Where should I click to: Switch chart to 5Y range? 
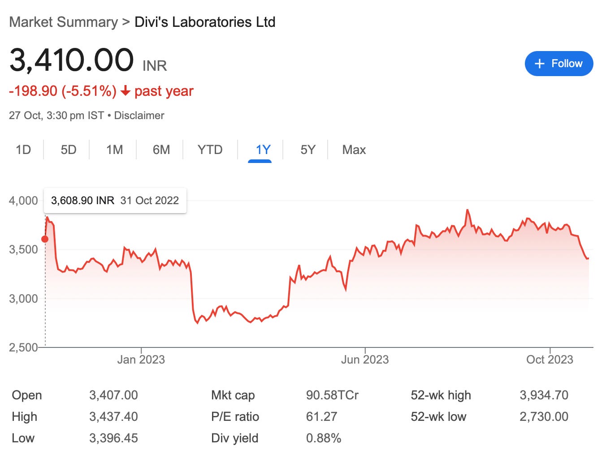coord(308,150)
